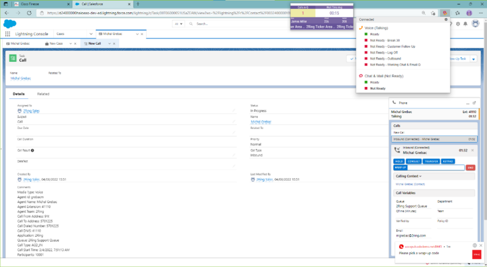The height and width of the screenshot is (267, 487).
Task: Open notification settings gear in wrap-up toast
Action: click(x=475, y=245)
